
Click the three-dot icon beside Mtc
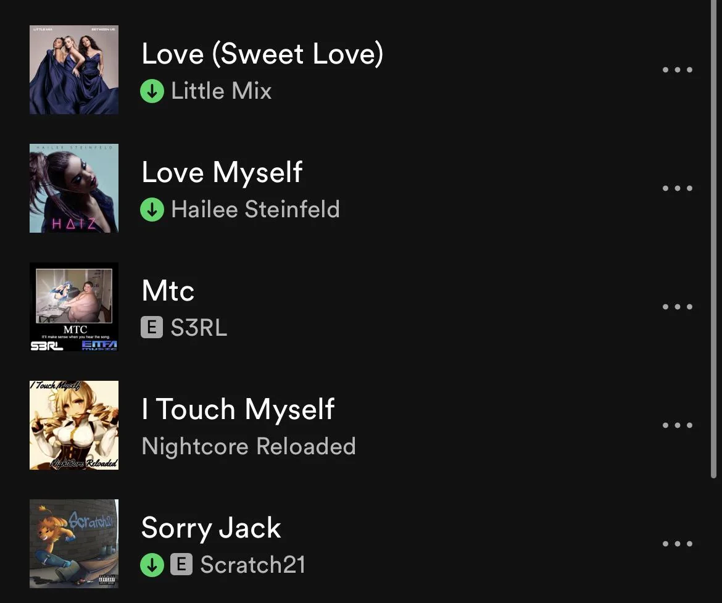tap(677, 307)
